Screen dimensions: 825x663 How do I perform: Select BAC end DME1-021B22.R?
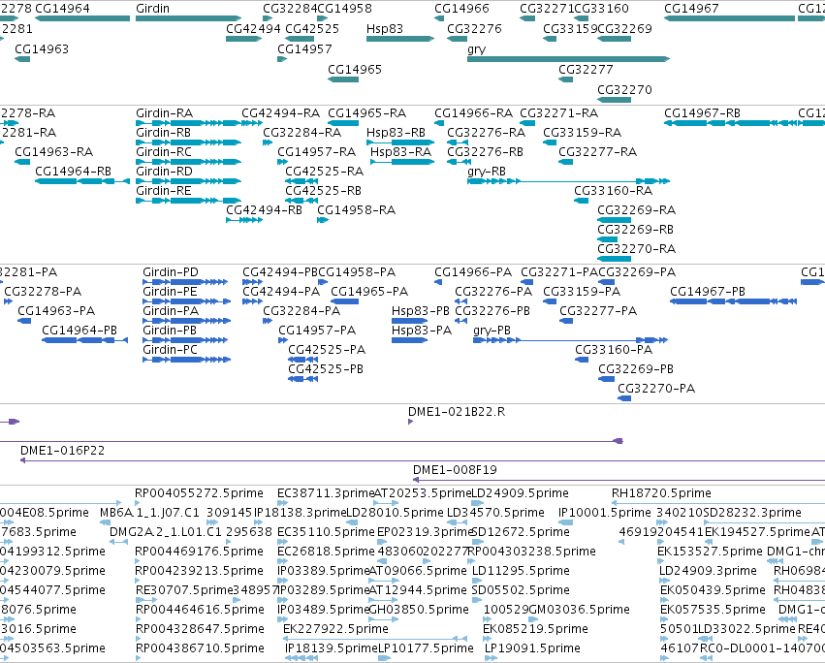pyautogui.click(x=457, y=412)
